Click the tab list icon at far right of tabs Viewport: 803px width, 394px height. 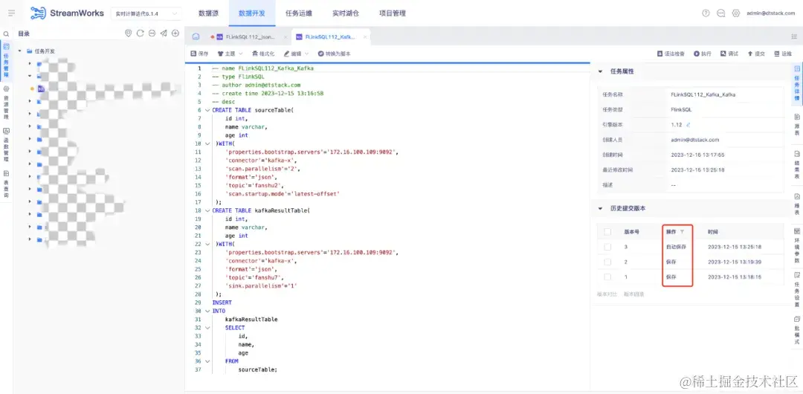pos(794,37)
